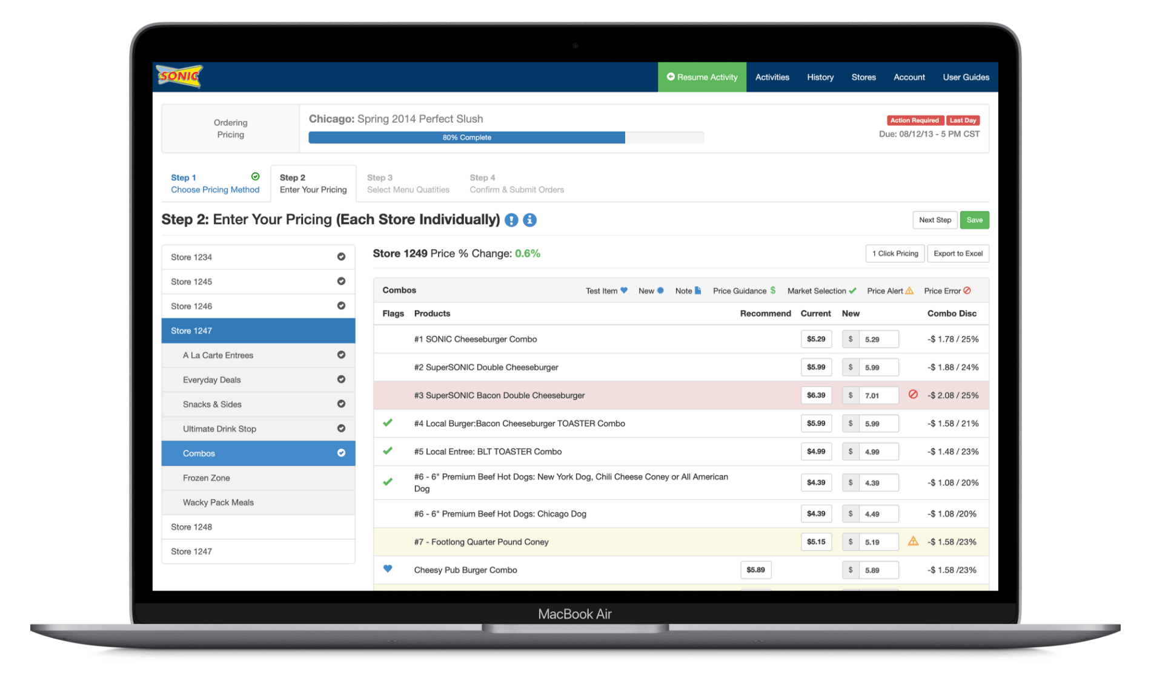Screen dimensions: 1151x684
Task: Click the checkmark flag on the BLT TOASTER Combo row
Action: [x=388, y=451]
